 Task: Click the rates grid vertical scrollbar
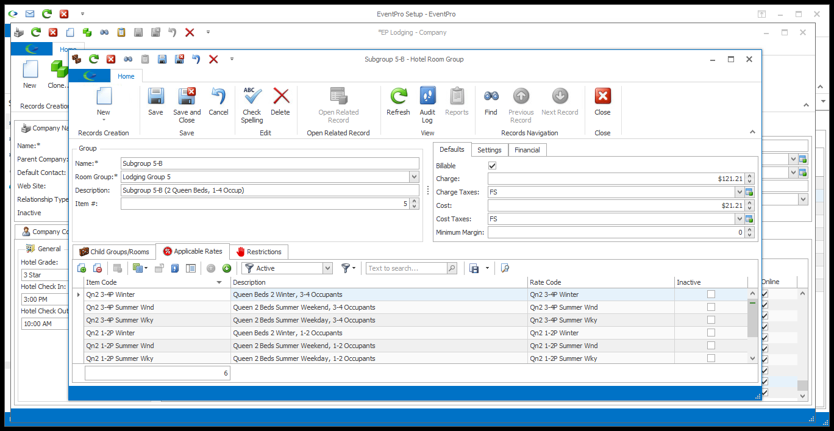pyautogui.click(x=753, y=326)
